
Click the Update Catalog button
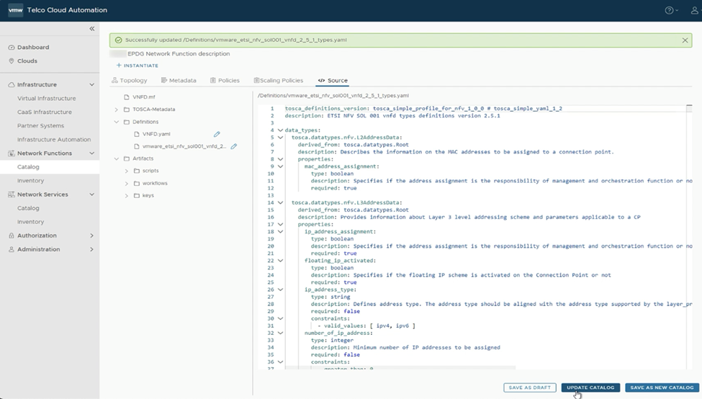(x=590, y=387)
